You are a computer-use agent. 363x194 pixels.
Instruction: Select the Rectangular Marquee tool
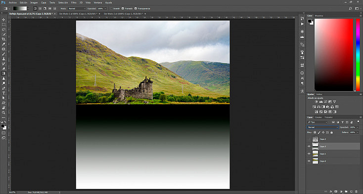pos(3,25)
